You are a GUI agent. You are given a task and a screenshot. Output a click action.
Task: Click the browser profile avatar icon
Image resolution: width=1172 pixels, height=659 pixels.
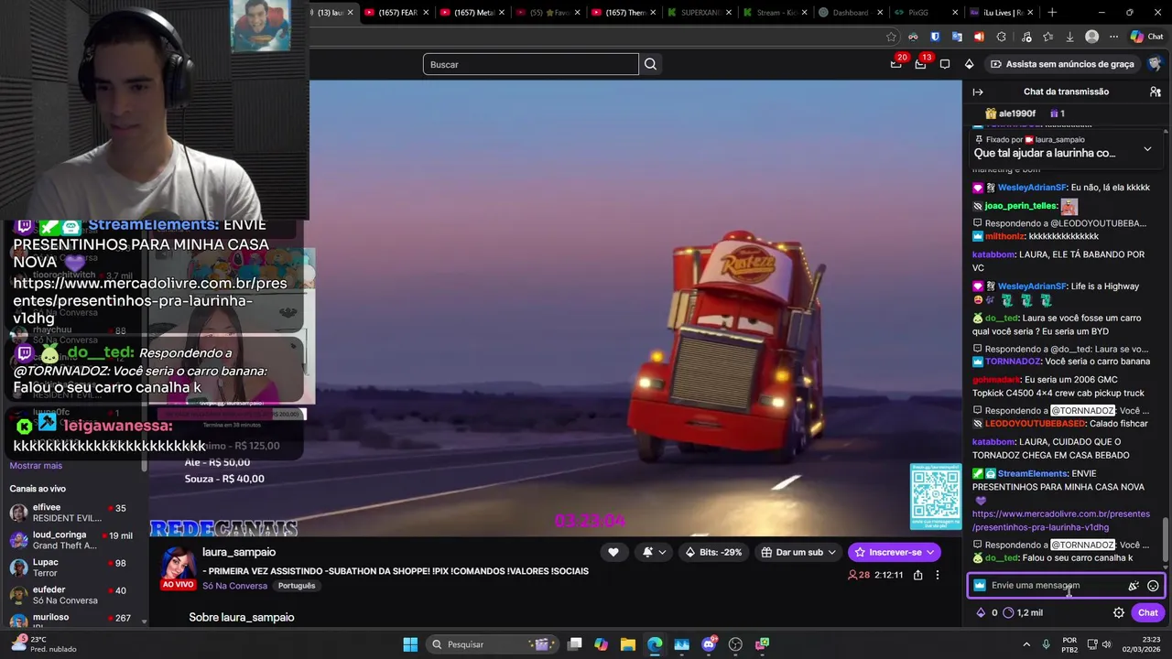pos(1091,37)
